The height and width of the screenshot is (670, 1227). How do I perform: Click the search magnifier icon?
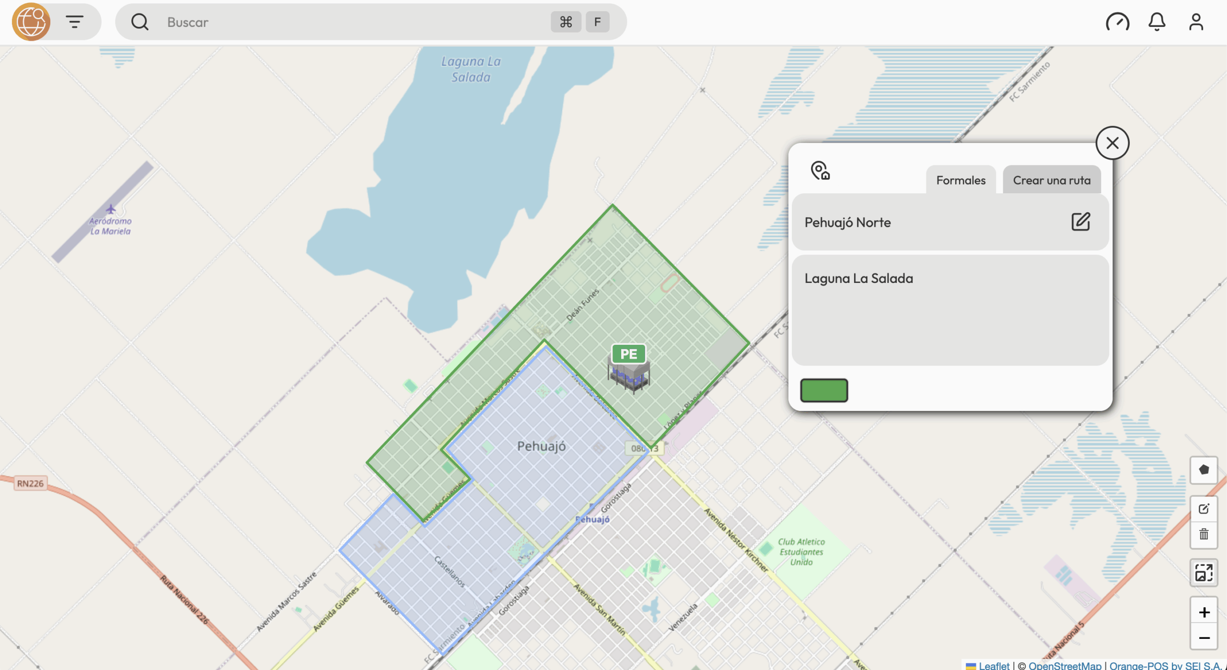[139, 22]
